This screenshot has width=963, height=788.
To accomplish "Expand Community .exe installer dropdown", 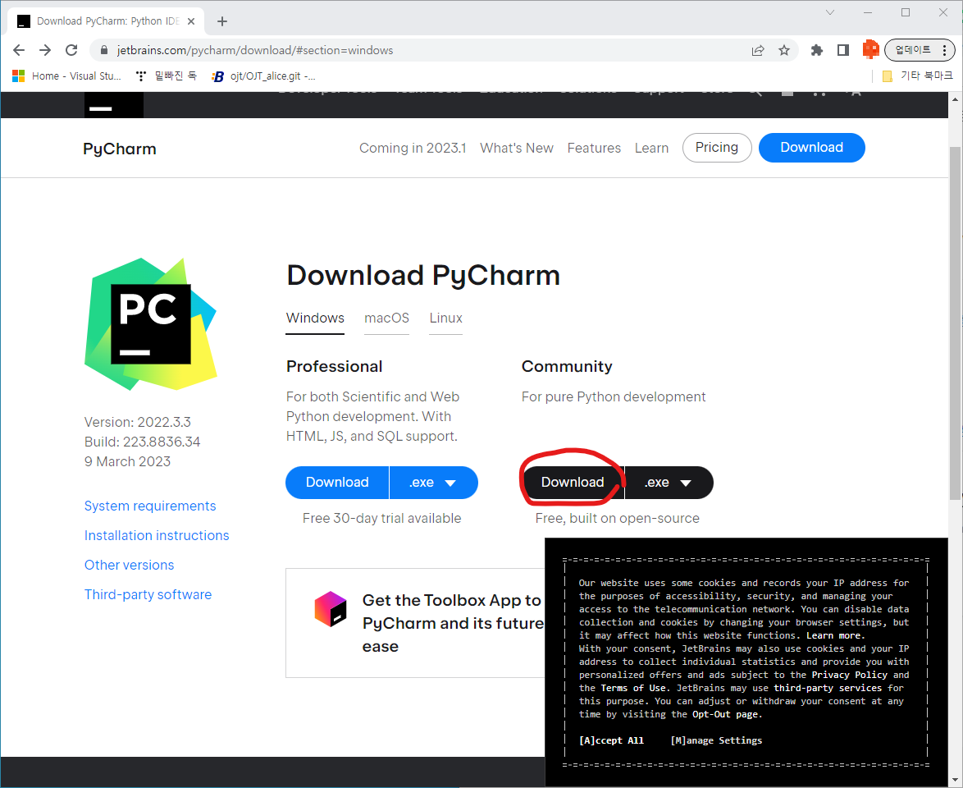I will click(669, 483).
